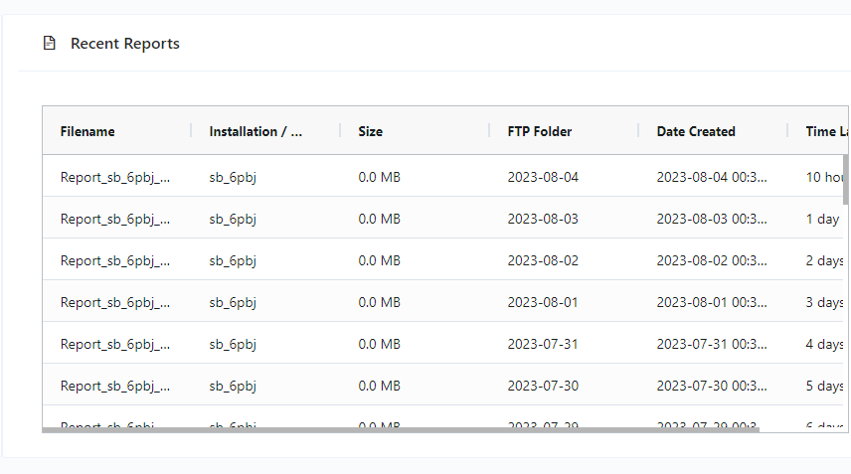
Task: Click the sb_6pbj installation in the 2023-08-02 row
Action: click(233, 261)
